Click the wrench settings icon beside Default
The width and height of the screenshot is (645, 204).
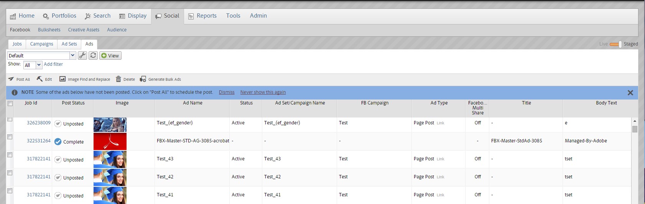pyautogui.click(x=82, y=55)
